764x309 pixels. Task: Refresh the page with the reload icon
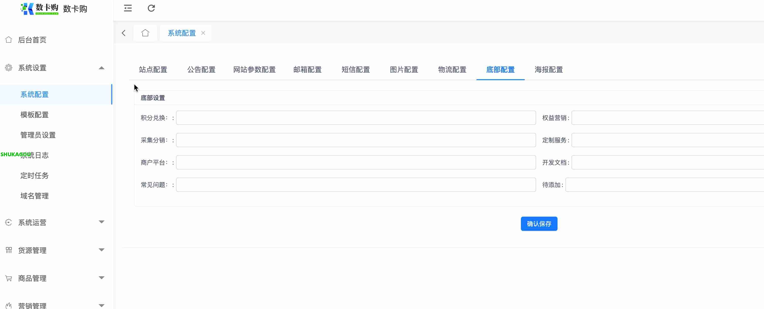(x=151, y=8)
